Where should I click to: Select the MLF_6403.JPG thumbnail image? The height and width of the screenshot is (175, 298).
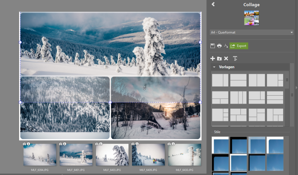click(x=112, y=154)
